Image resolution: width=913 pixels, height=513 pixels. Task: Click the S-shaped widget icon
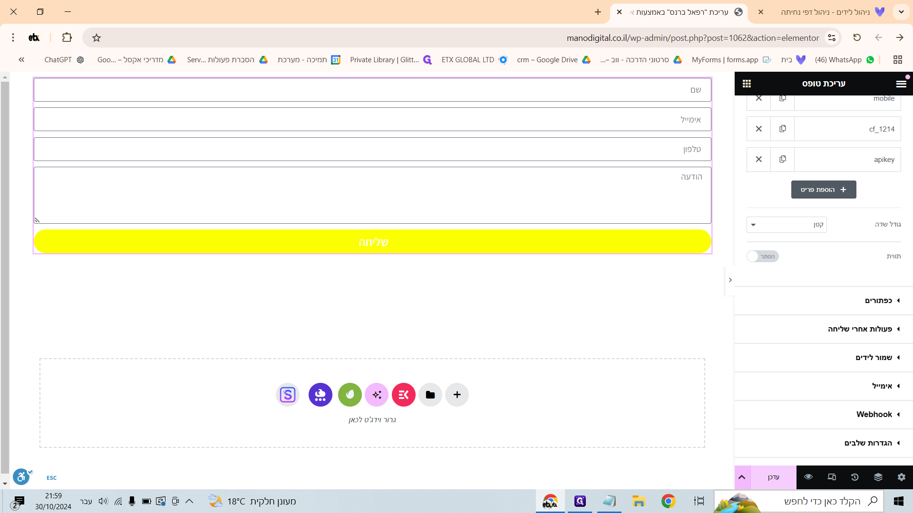pyautogui.click(x=288, y=395)
